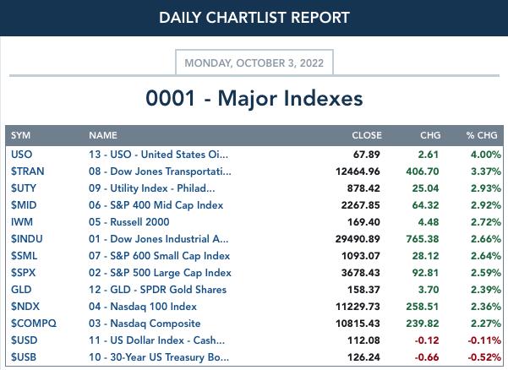Screen dimensions: 508x370
Task: Sort by the CHG column header
Action: 430,135
